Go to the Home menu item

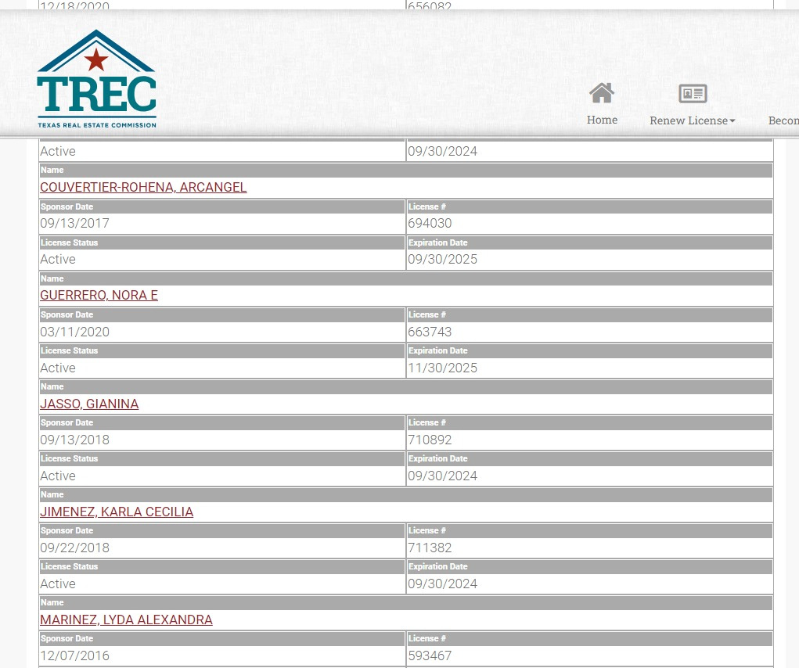click(602, 120)
